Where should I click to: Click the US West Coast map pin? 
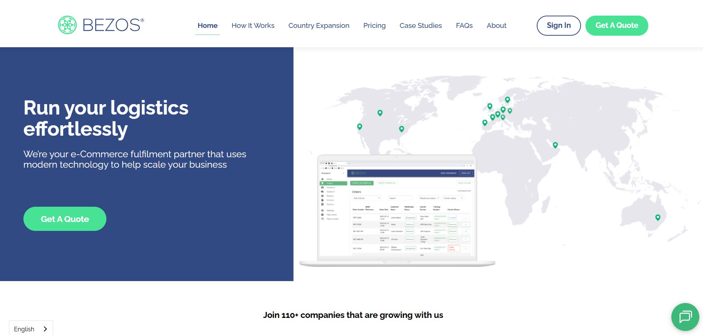[x=359, y=127]
